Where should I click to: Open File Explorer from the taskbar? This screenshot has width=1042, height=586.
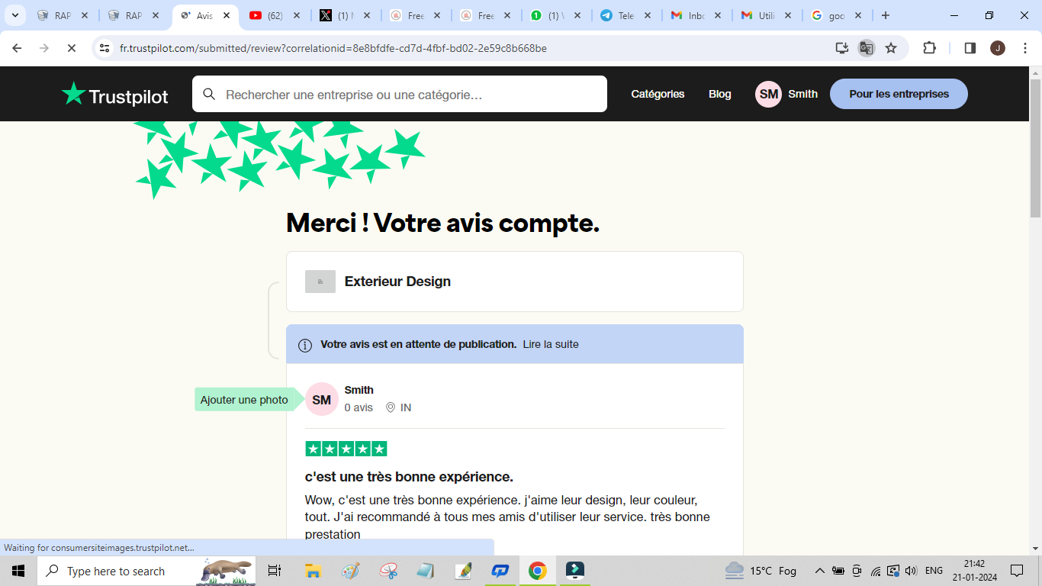pos(313,571)
